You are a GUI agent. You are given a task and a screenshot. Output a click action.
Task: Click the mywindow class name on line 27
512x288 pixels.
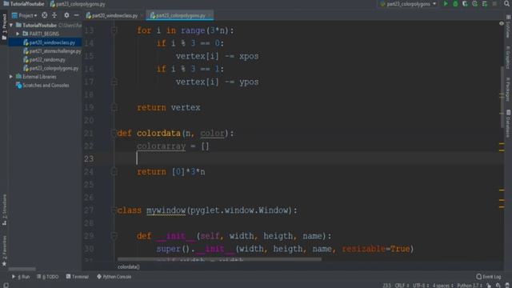click(x=166, y=210)
